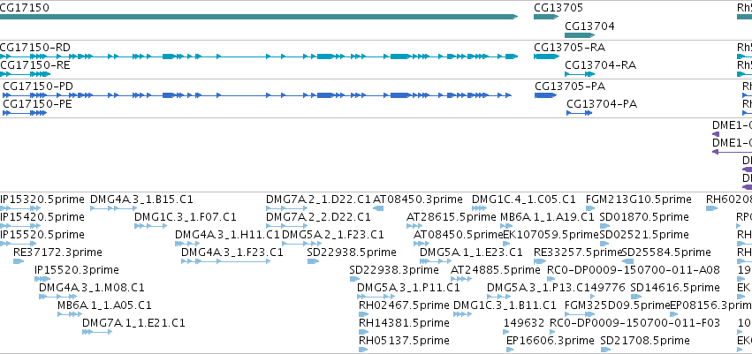
Task: Click DMG4A.3_1.M08.C1 label
Action: 92,288
